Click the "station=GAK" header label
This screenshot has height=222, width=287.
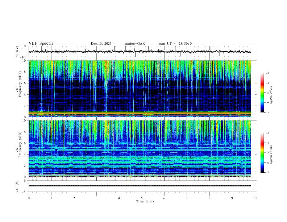pos(134,44)
